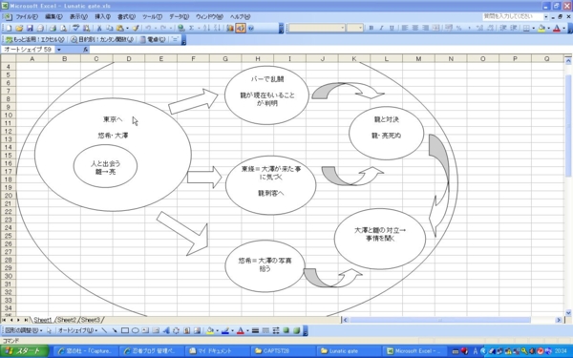Click the AutoSum sigma icon
This screenshot has width=573, height=358.
pyautogui.click(x=191, y=28)
